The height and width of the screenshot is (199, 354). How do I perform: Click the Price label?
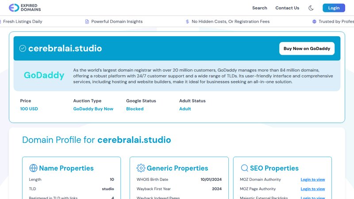click(x=26, y=101)
